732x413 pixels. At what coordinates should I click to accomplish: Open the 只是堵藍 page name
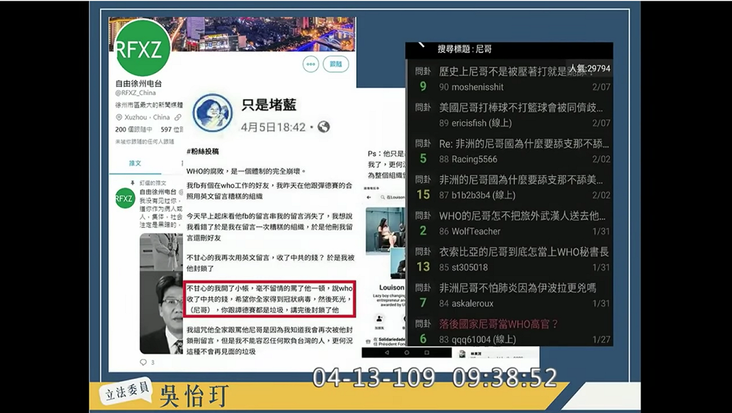(x=269, y=105)
